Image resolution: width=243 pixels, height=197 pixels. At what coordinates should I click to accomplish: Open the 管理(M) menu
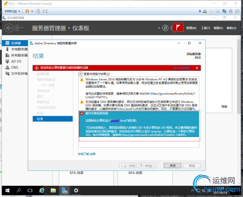coord(191,28)
